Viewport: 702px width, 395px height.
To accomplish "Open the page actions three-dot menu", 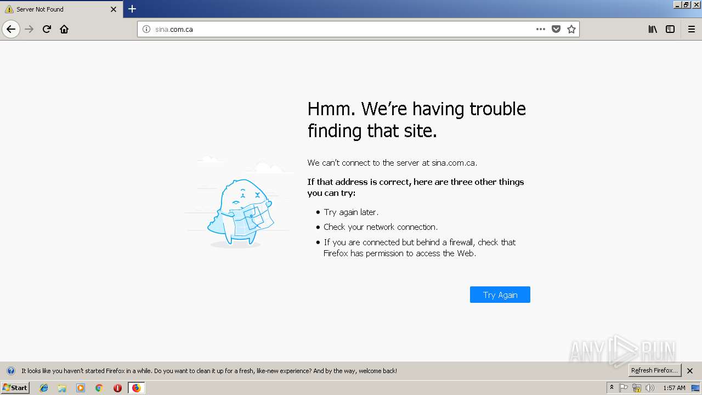I will pyautogui.click(x=541, y=29).
